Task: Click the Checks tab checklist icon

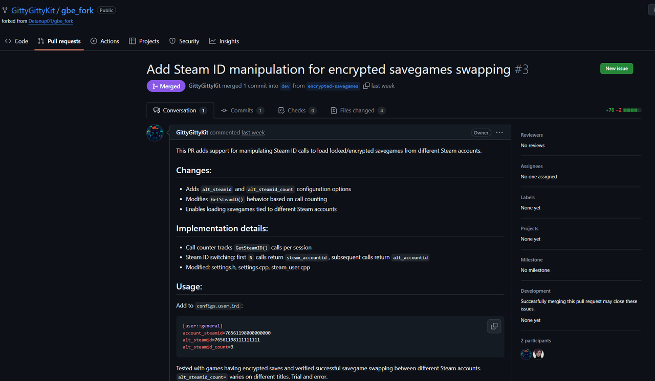Action: [x=281, y=110]
